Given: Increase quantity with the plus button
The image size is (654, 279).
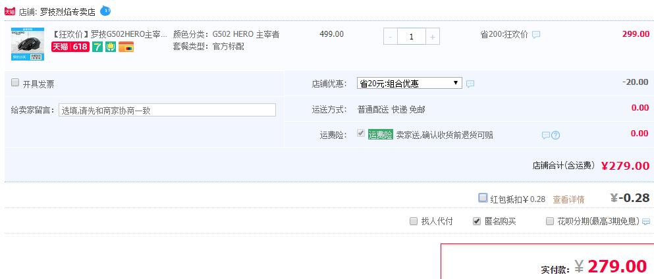Looking at the screenshot, I should click(433, 37).
